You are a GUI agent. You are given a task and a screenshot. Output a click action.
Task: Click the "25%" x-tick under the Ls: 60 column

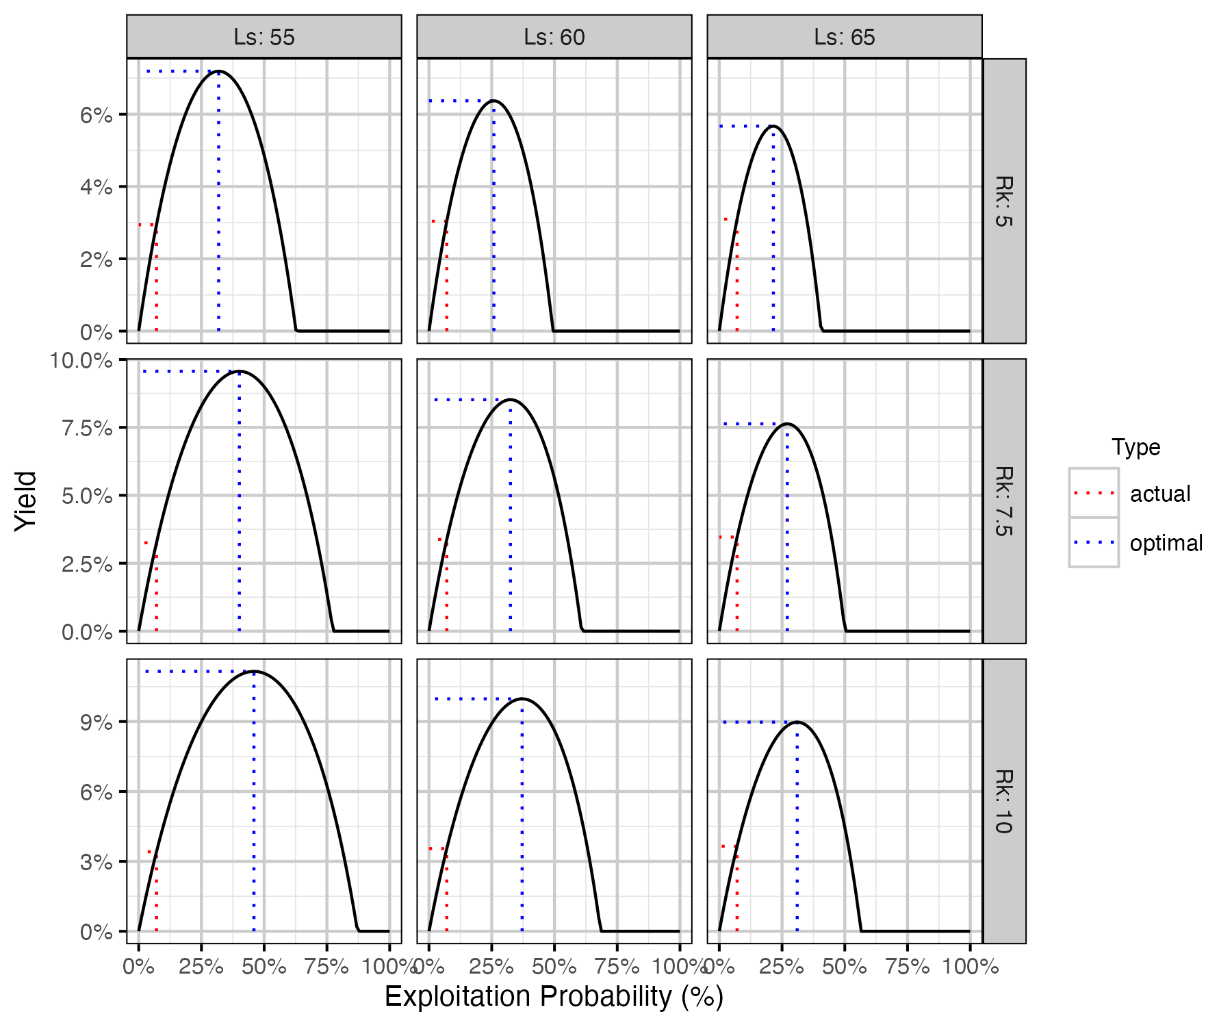(491, 966)
